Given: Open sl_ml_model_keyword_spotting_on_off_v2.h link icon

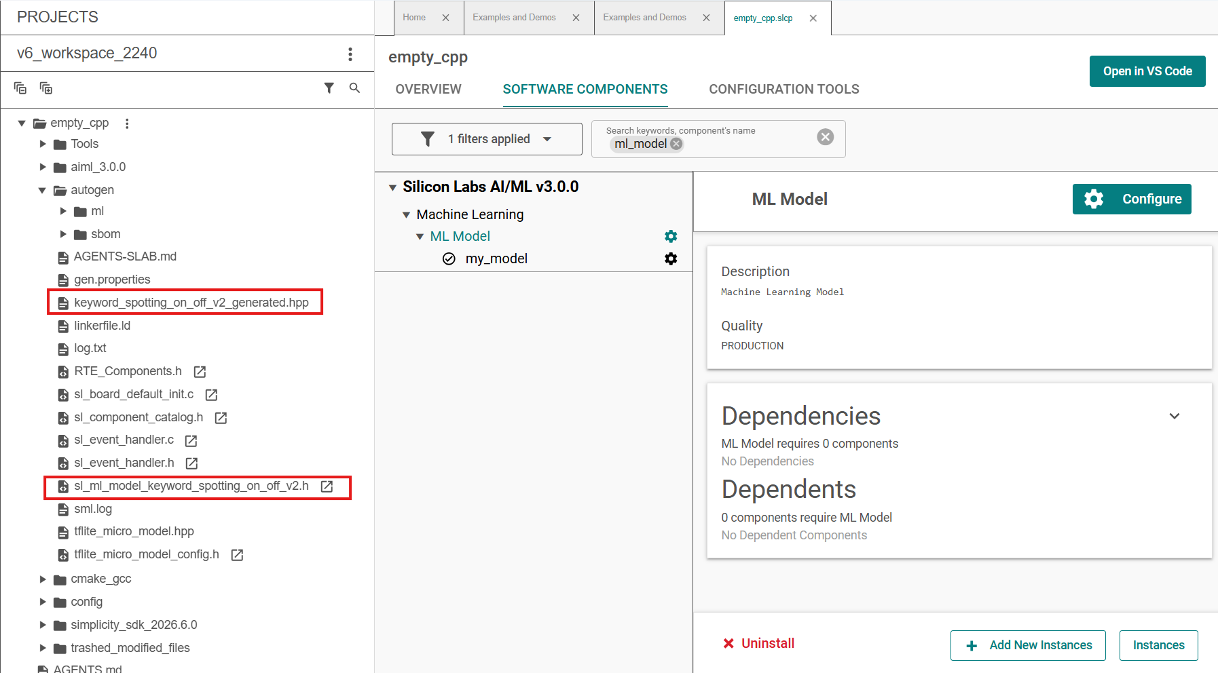Looking at the screenshot, I should click(327, 486).
